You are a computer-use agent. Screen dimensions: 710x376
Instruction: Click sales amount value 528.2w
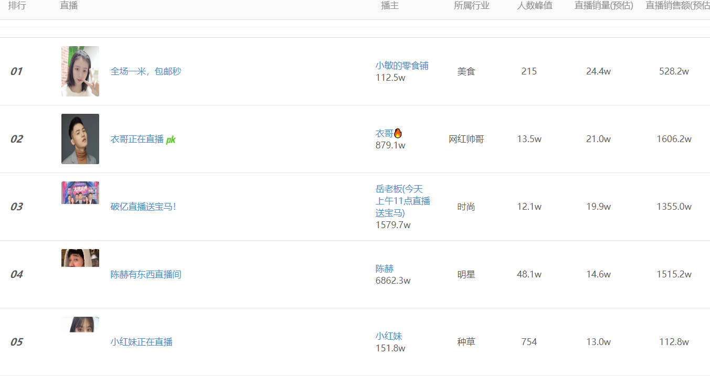[674, 71]
